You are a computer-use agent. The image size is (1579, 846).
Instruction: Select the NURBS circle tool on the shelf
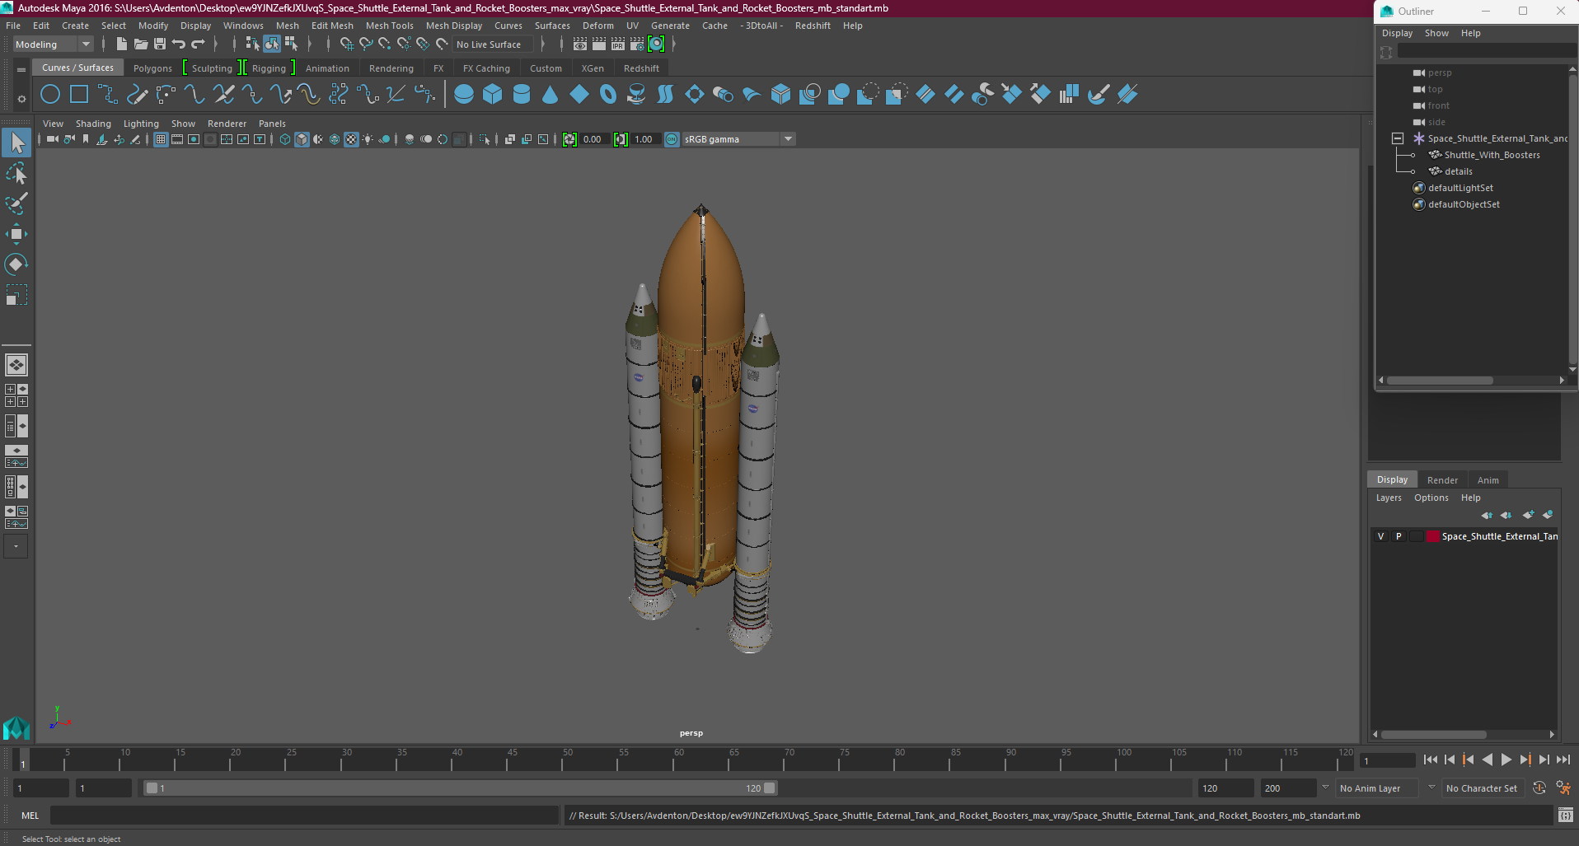coord(50,95)
